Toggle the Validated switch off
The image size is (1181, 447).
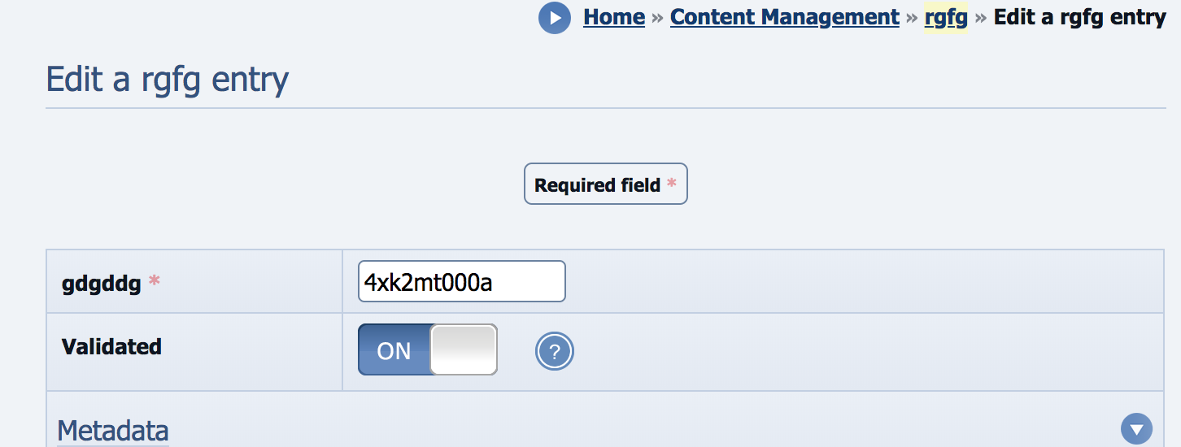click(x=428, y=350)
